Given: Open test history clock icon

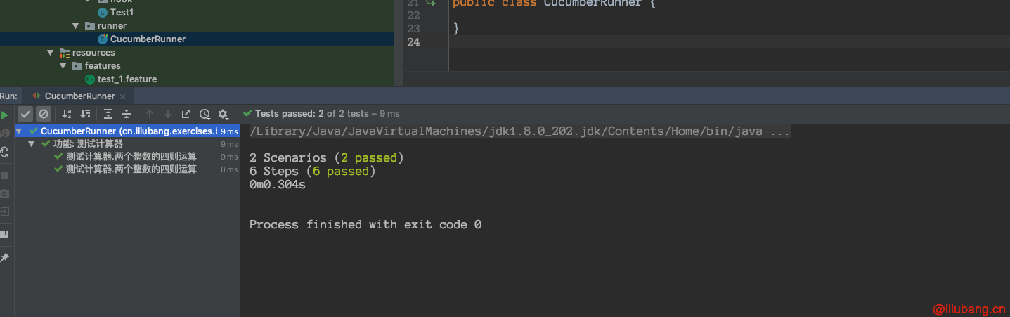Looking at the screenshot, I should click(x=205, y=114).
